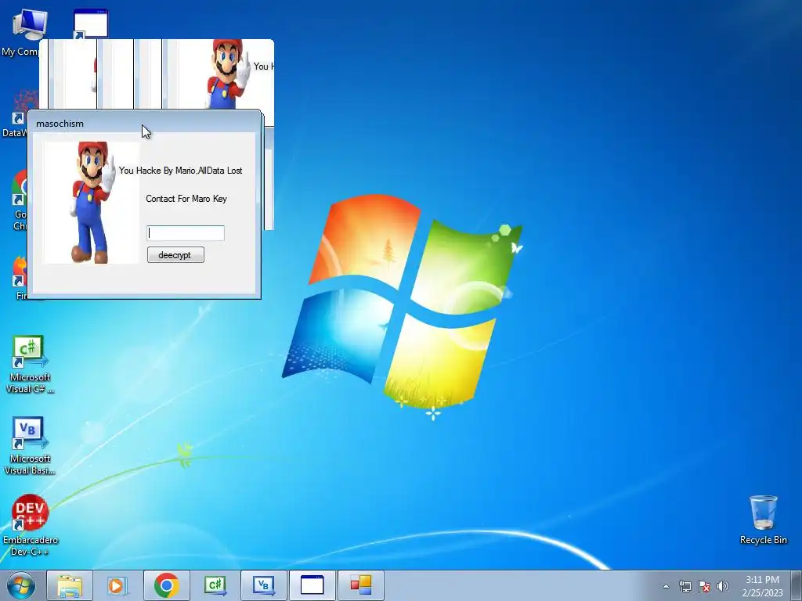This screenshot has width=802, height=601.
Task: Open Embarcadero Dev-C++ desktop shortcut
Action: coord(31,525)
